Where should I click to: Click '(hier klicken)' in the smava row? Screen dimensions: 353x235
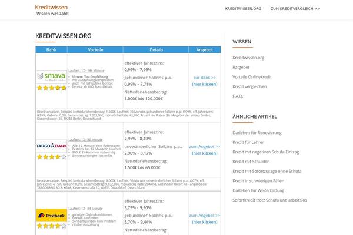tap(204, 85)
